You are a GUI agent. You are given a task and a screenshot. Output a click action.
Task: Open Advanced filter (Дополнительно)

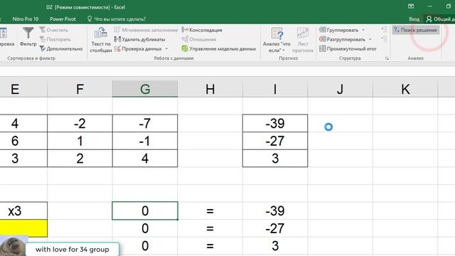click(x=61, y=49)
